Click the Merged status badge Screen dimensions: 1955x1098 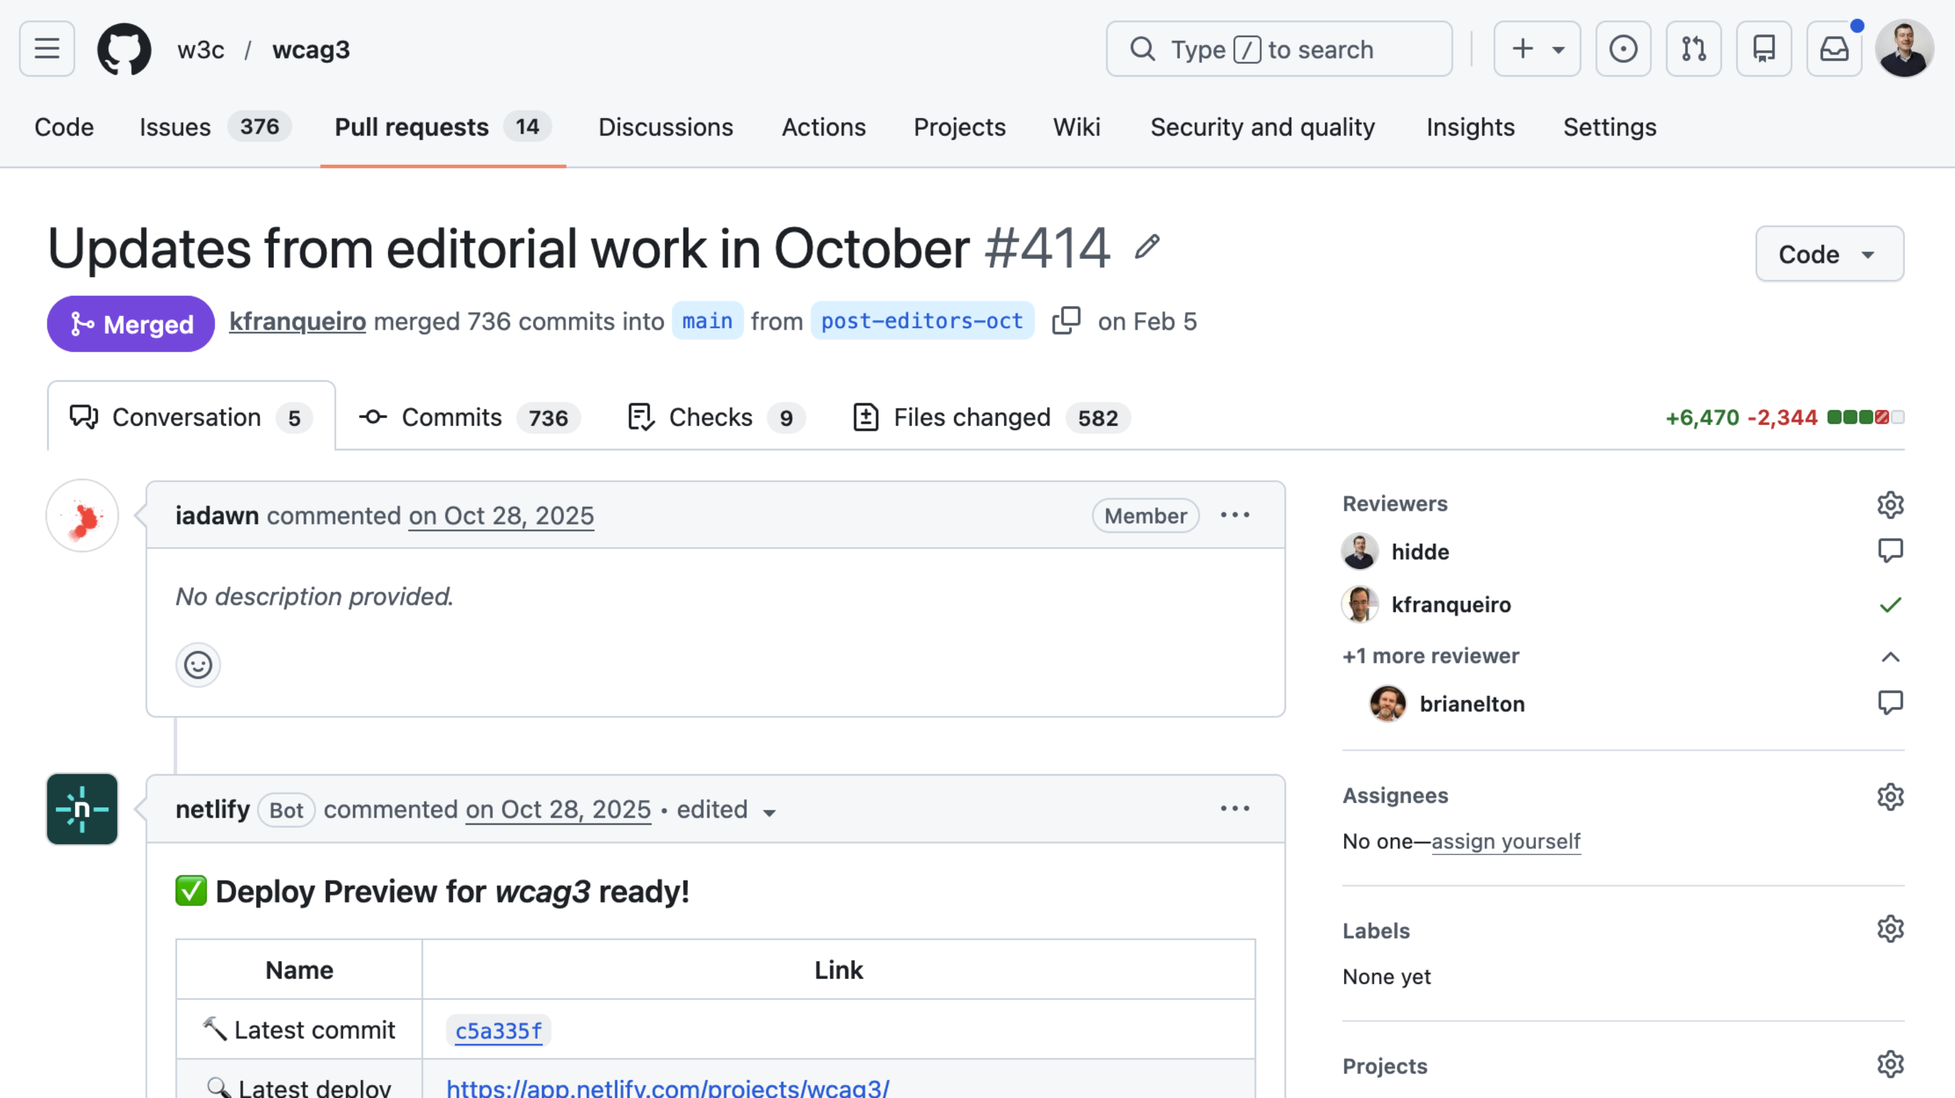point(130,324)
